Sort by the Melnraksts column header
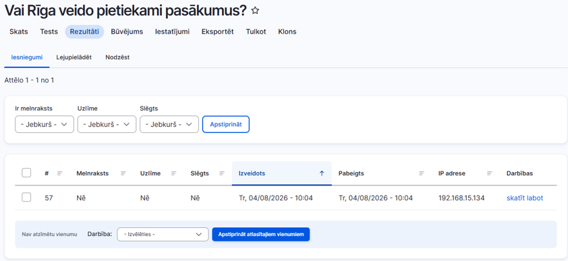 point(92,173)
